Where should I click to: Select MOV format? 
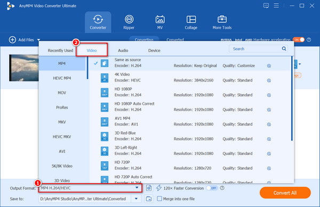coord(62,93)
